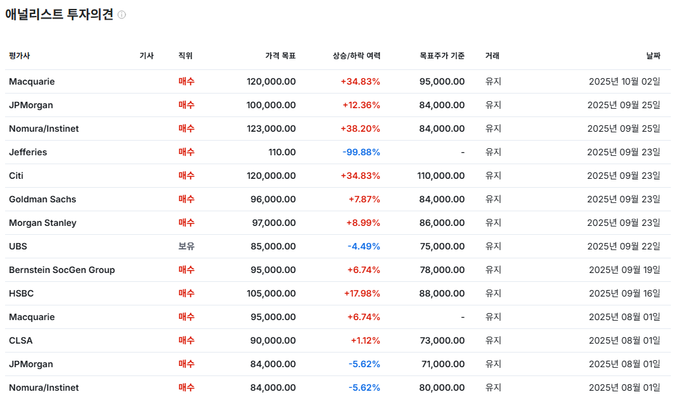
Task: Sort by 날짜 column header
Action: (654, 56)
